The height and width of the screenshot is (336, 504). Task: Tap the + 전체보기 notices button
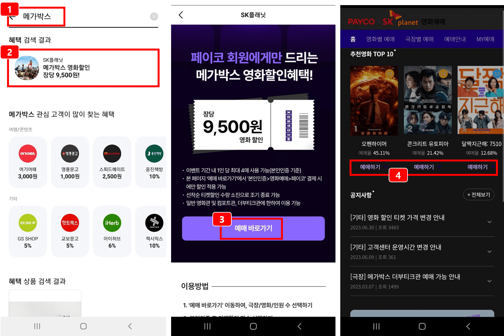click(x=479, y=195)
